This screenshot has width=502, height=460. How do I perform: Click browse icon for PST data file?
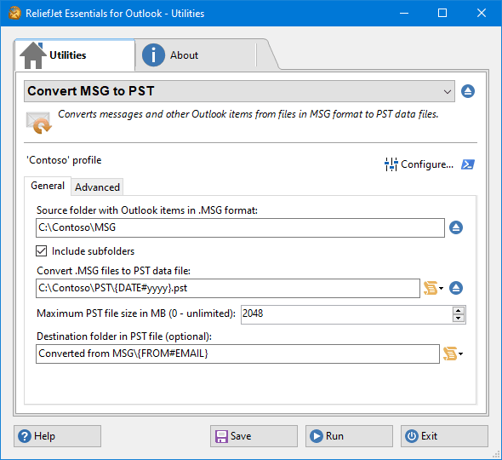456,288
